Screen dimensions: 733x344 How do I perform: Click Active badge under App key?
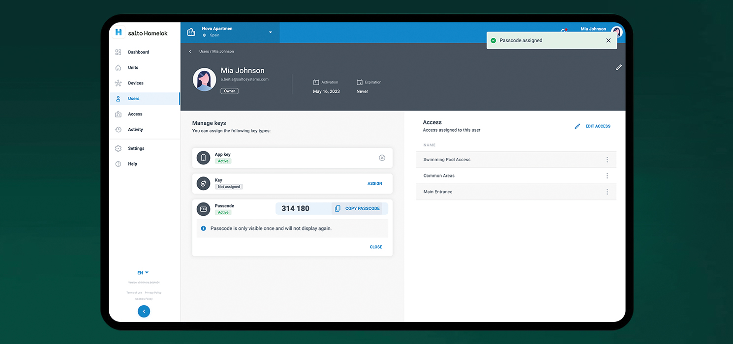pos(223,161)
